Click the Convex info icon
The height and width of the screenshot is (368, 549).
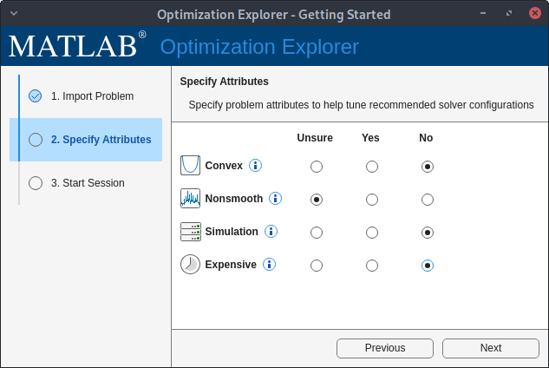tap(255, 165)
